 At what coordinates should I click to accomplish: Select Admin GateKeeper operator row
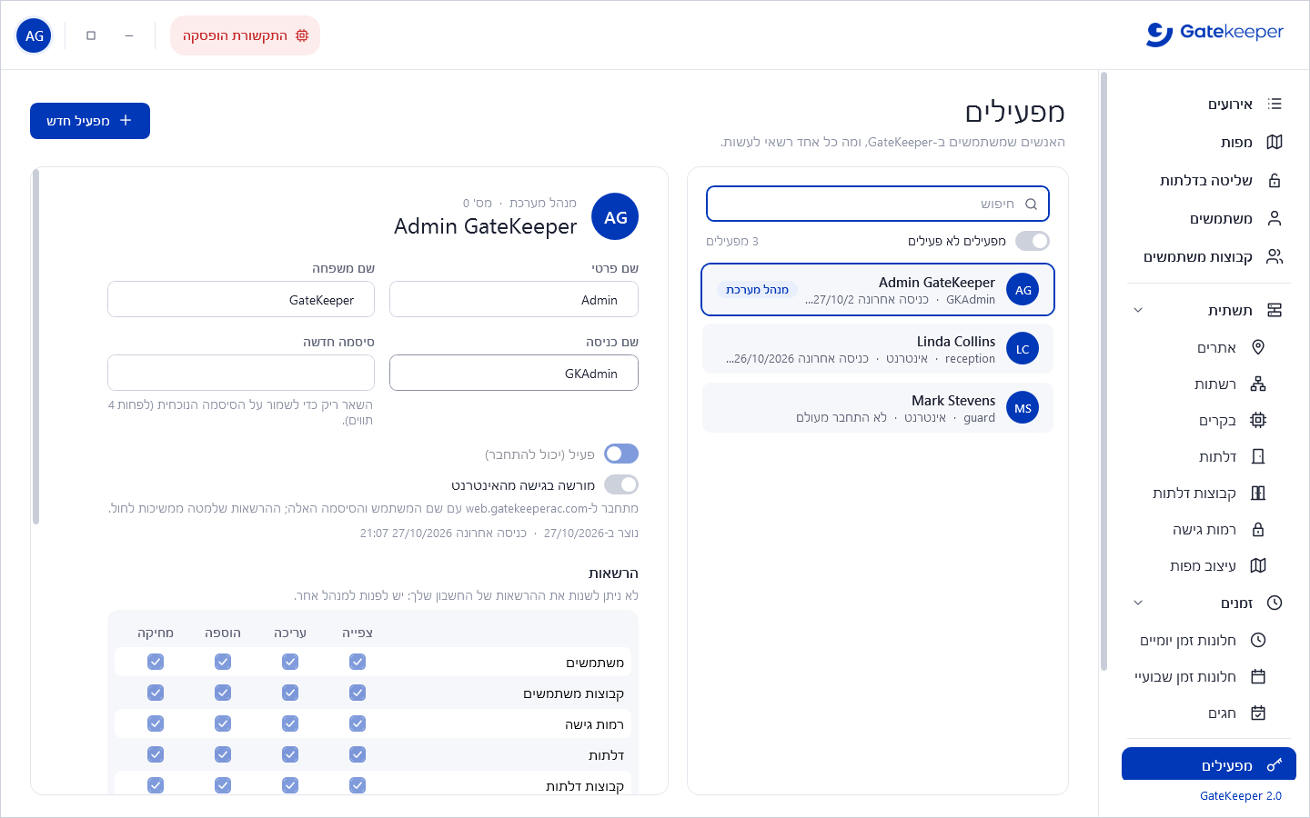pos(878,290)
